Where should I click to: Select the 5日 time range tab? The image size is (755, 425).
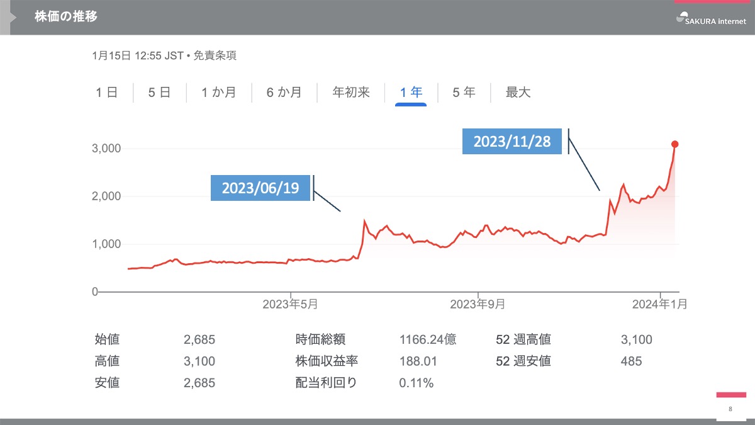coord(160,93)
